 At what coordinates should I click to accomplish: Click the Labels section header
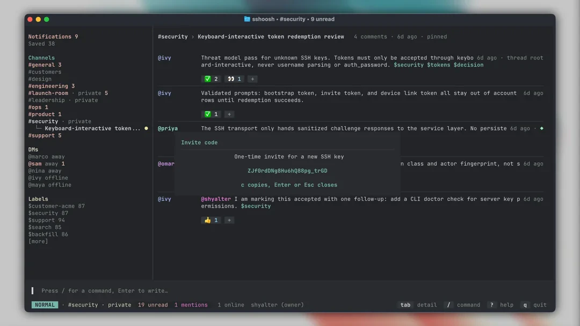click(x=38, y=199)
